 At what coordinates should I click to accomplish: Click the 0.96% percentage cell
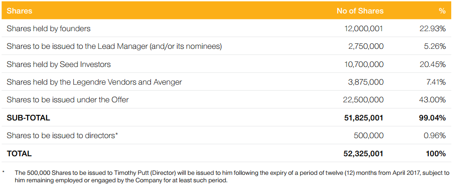pyautogui.click(x=434, y=136)
